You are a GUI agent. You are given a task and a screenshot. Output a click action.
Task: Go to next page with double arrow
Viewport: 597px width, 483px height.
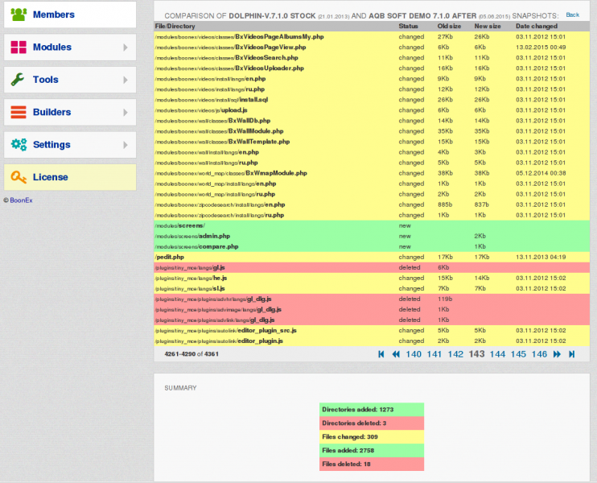[x=557, y=353]
